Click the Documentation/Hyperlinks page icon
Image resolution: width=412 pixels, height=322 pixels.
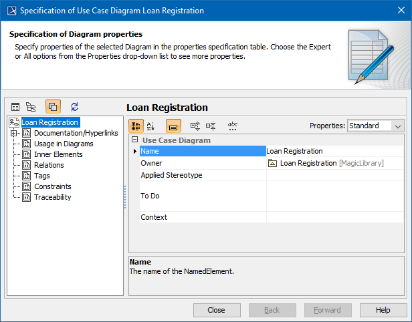click(x=26, y=133)
